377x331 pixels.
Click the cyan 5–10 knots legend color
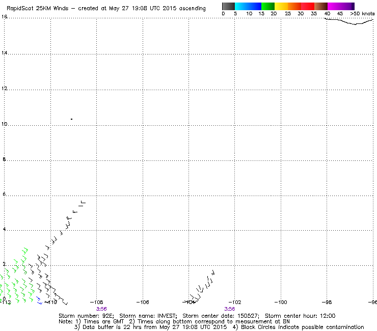[241, 6]
